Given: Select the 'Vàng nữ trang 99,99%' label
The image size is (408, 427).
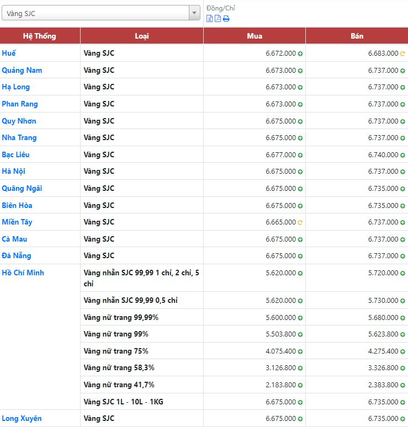Looking at the screenshot, I should (121, 318).
